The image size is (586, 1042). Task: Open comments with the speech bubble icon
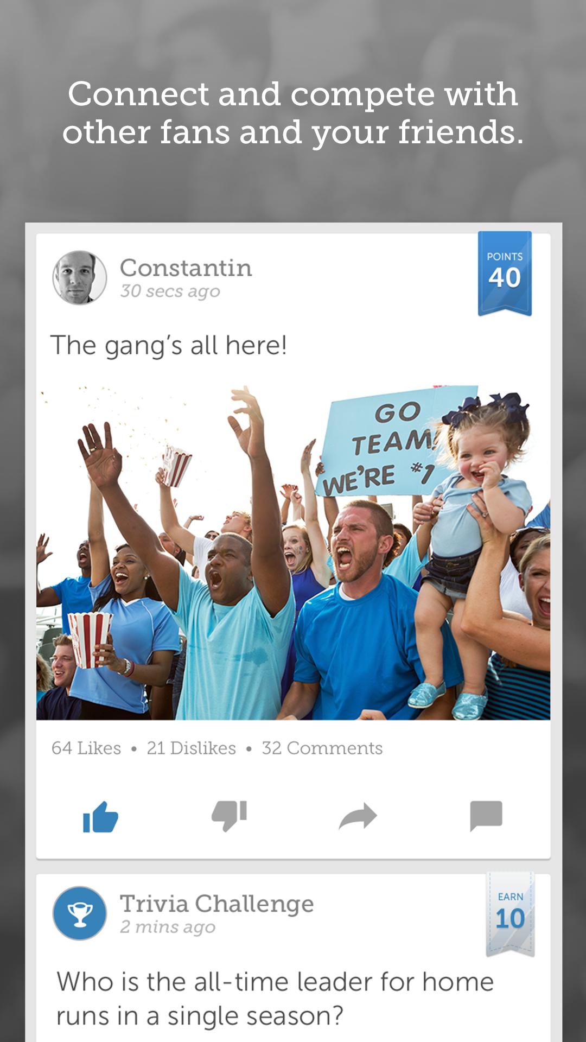486,816
